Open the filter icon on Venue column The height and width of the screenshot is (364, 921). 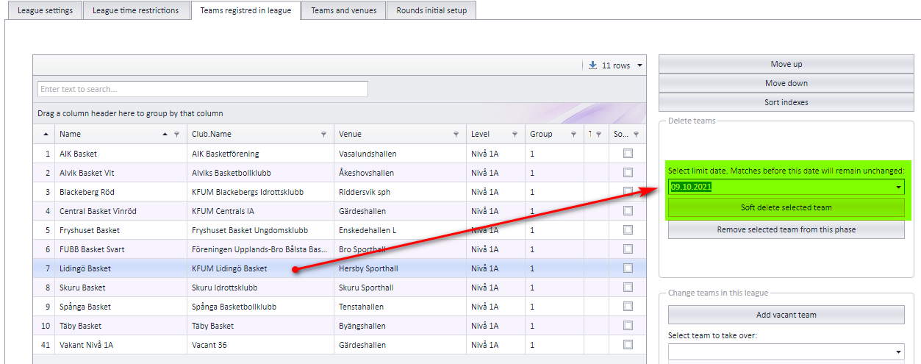coord(456,135)
